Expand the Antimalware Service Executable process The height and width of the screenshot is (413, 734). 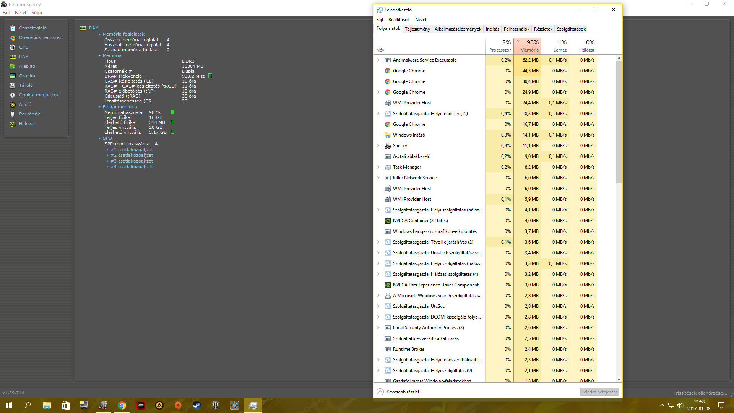pos(378,60)
